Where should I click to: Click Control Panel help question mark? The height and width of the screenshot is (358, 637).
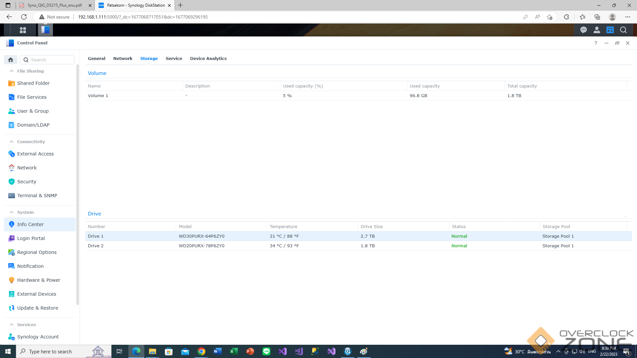(596, 43)
